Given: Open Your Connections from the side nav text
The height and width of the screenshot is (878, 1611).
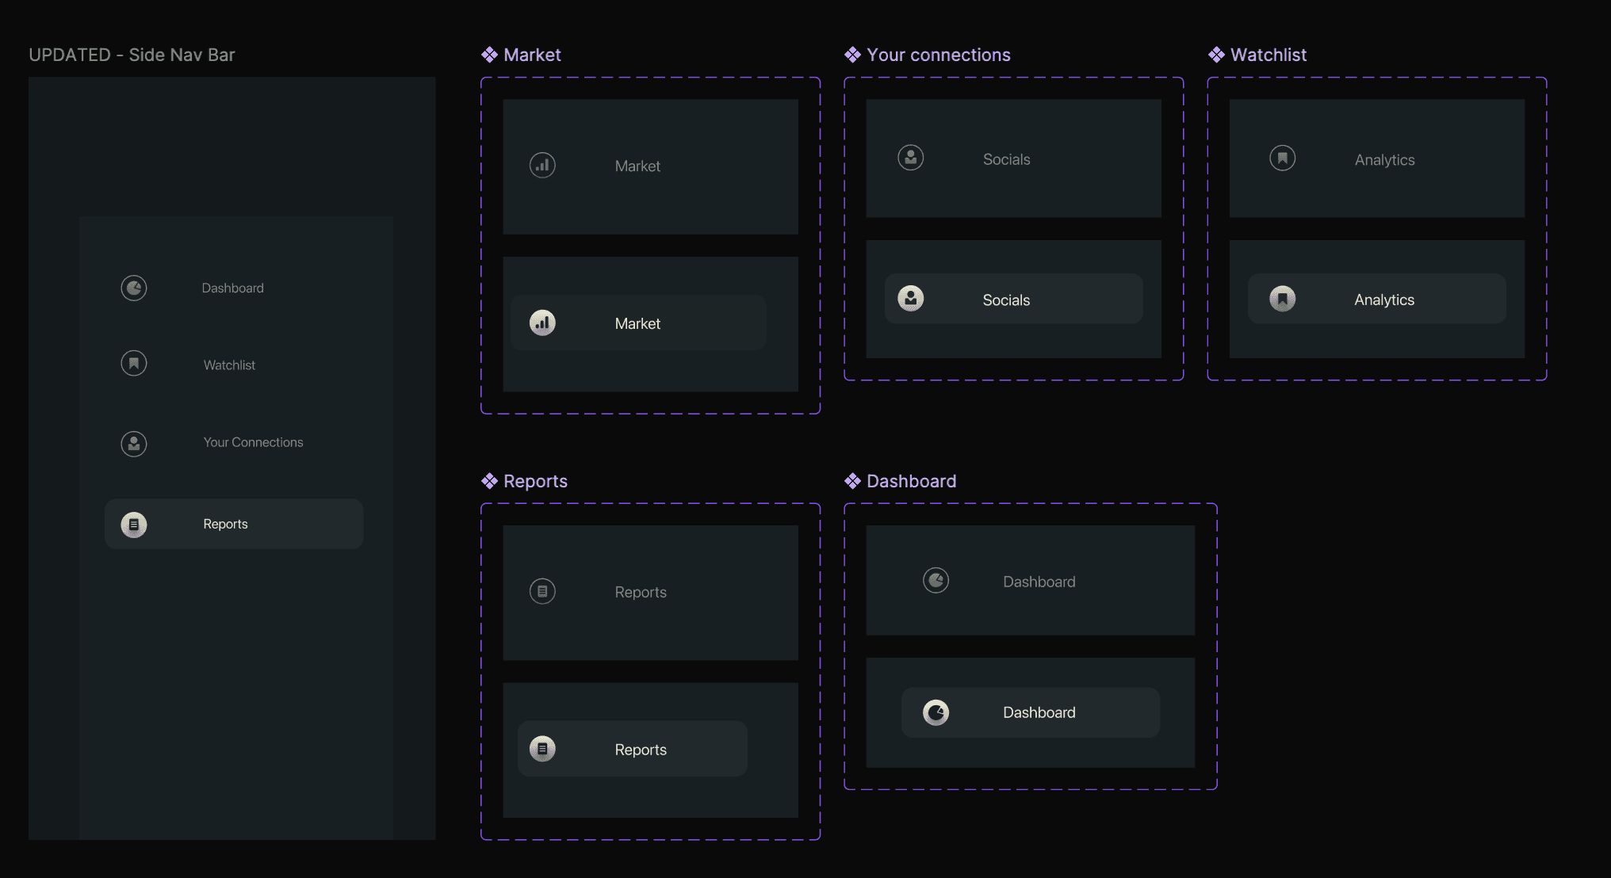Looking at the screenshot, I should (253, 442).
